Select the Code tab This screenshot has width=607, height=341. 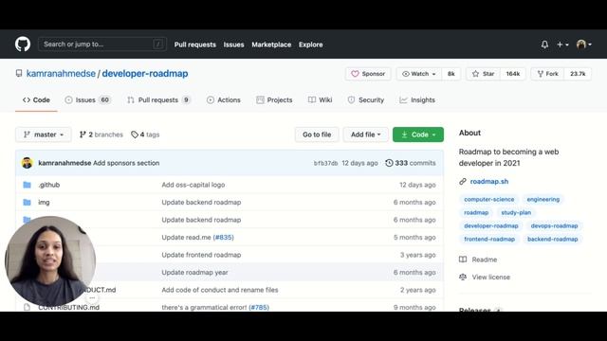tap(36, 99)
